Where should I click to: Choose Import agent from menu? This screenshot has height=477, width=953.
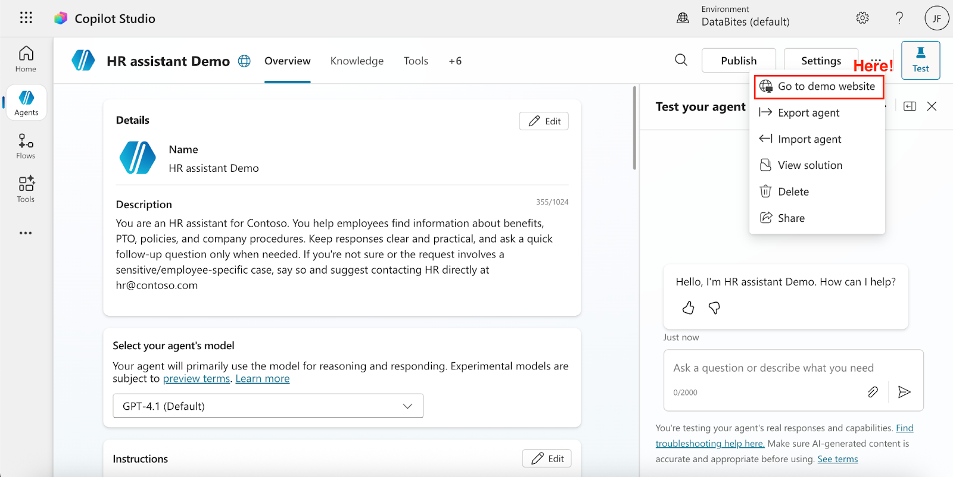(817, 139)
